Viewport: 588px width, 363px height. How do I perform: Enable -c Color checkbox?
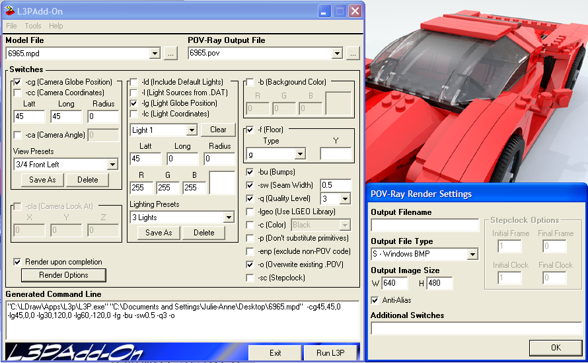point(250,225)
